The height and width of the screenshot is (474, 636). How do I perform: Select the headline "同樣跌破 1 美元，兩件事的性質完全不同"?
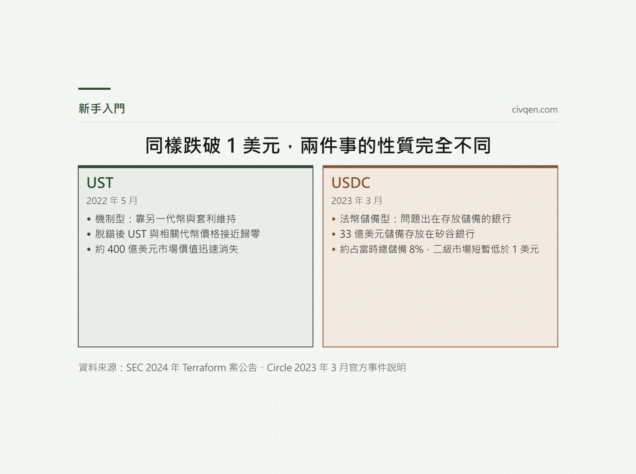click(x=318, y=146)
